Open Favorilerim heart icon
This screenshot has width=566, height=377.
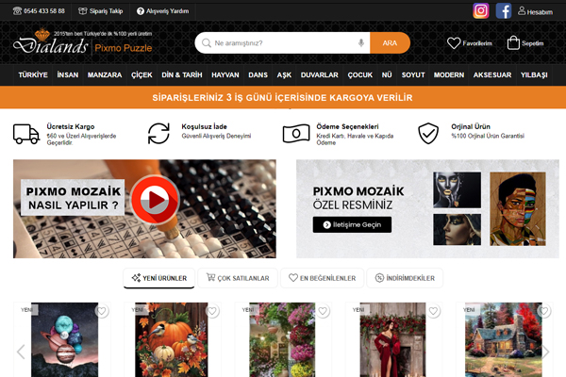(455, 43)
